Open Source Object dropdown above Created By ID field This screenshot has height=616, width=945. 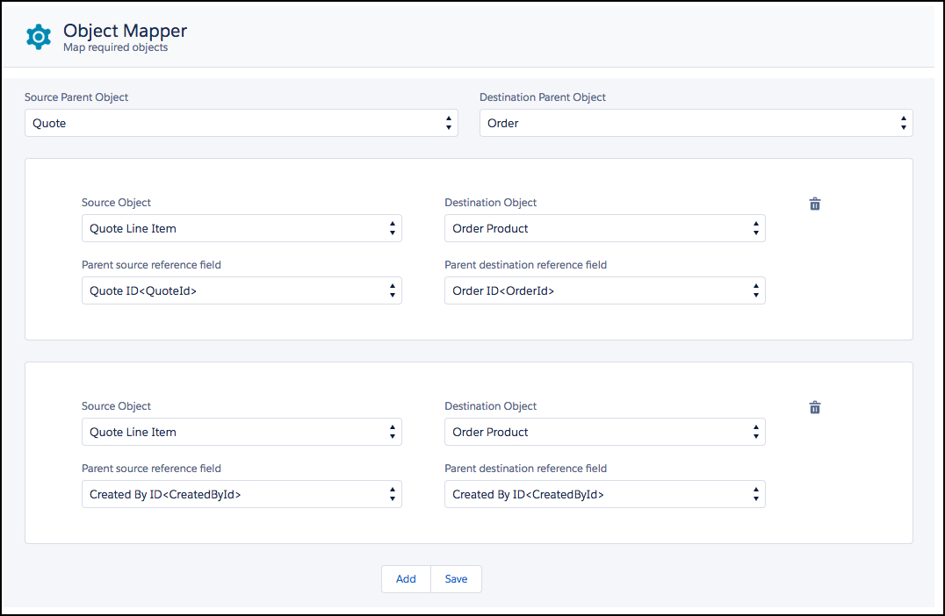[x=242, y=432]
